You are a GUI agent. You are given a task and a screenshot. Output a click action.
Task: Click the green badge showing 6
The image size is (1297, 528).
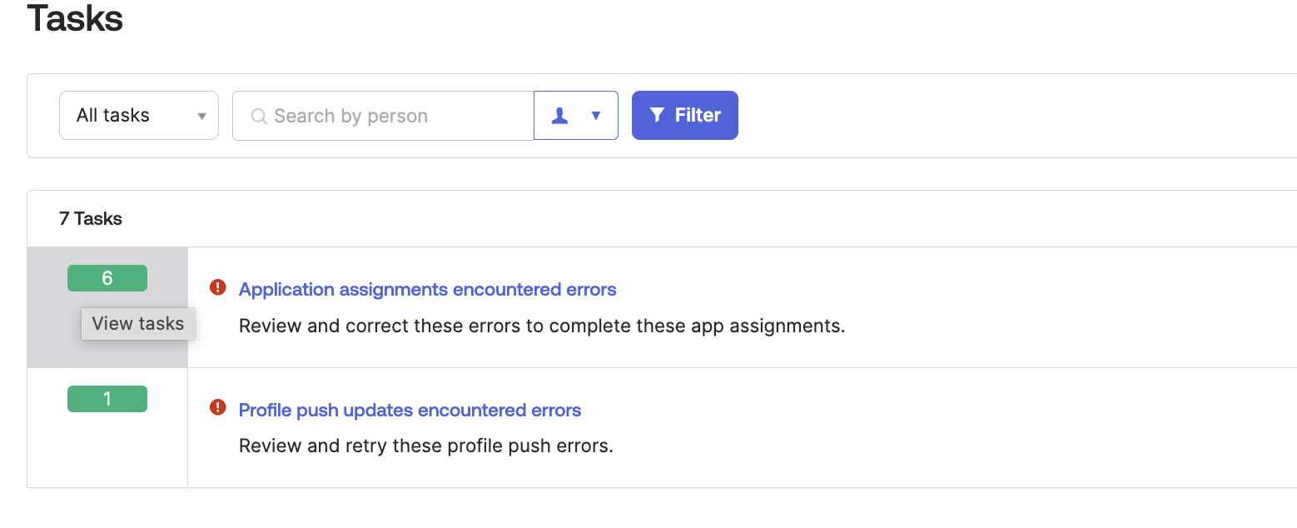click(107, 278)
